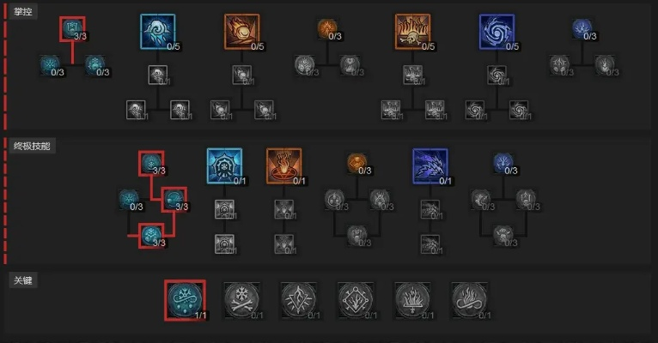658x343 pixels.
Task: Select the Firewall skull-and-flames skill icon
Action: 412,32
